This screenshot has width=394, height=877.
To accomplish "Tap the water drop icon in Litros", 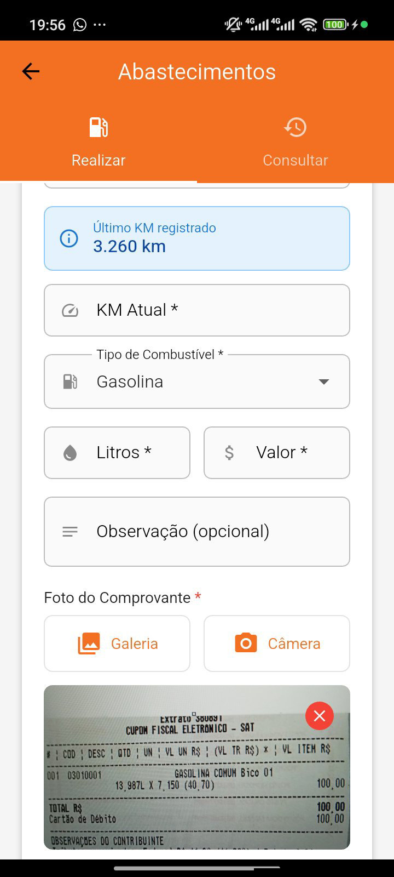I will pyautogui.click(x=70, y=453).
